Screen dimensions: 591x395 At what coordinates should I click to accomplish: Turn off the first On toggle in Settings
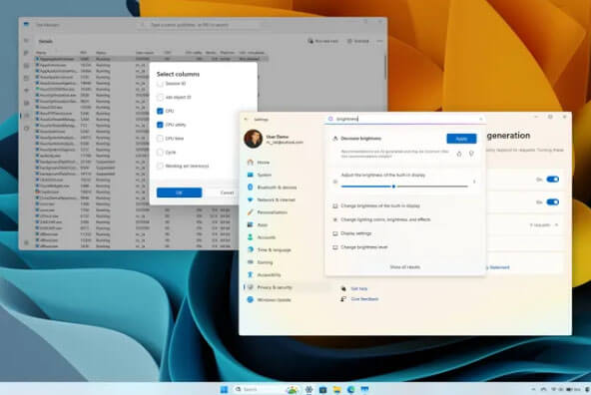(x=552, y=180)
